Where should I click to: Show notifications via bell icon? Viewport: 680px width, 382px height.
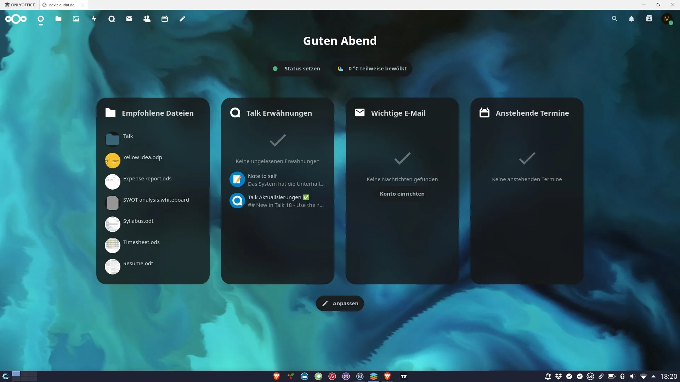(631, 19)
